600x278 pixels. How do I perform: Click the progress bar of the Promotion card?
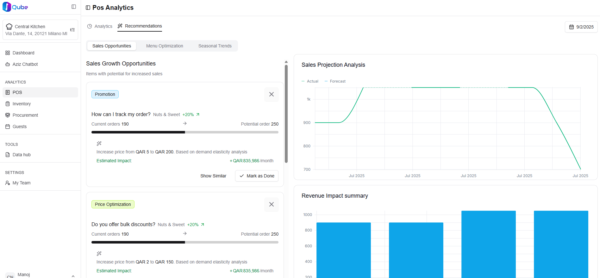(x=185, y=132)
